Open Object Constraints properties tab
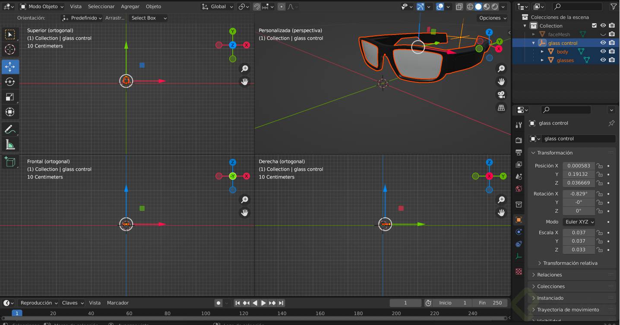The height and width of the screenshot is (325, 620). pyautogui.click(x=519, y=244)
